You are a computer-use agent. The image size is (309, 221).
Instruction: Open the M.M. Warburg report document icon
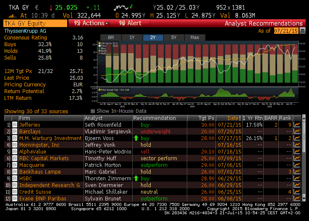(15, 138)
